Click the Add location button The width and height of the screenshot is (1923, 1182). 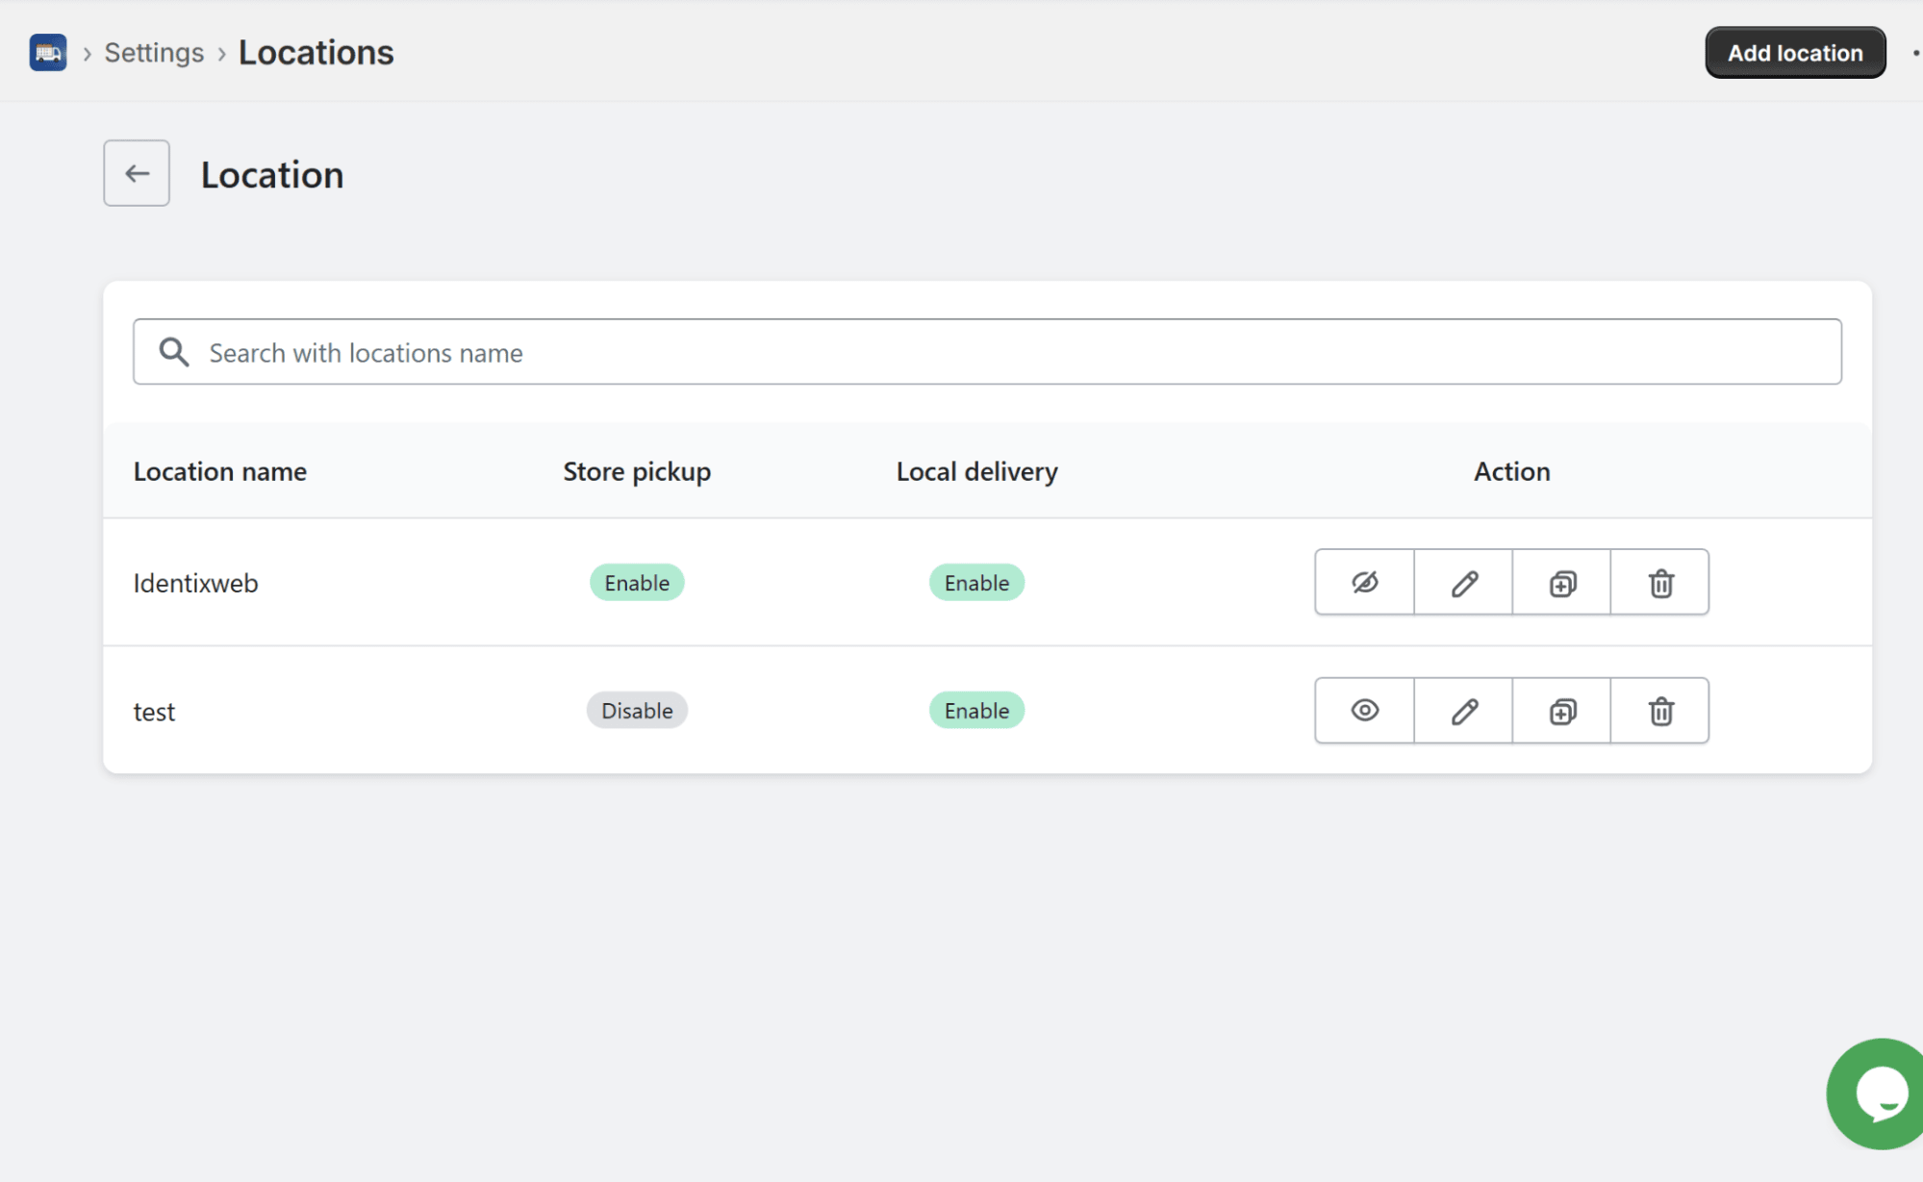coord(1795,53)
